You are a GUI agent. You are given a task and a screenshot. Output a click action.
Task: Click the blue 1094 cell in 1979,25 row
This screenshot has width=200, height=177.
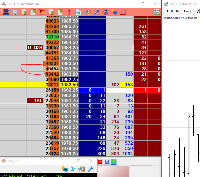(x=127, y=154)
